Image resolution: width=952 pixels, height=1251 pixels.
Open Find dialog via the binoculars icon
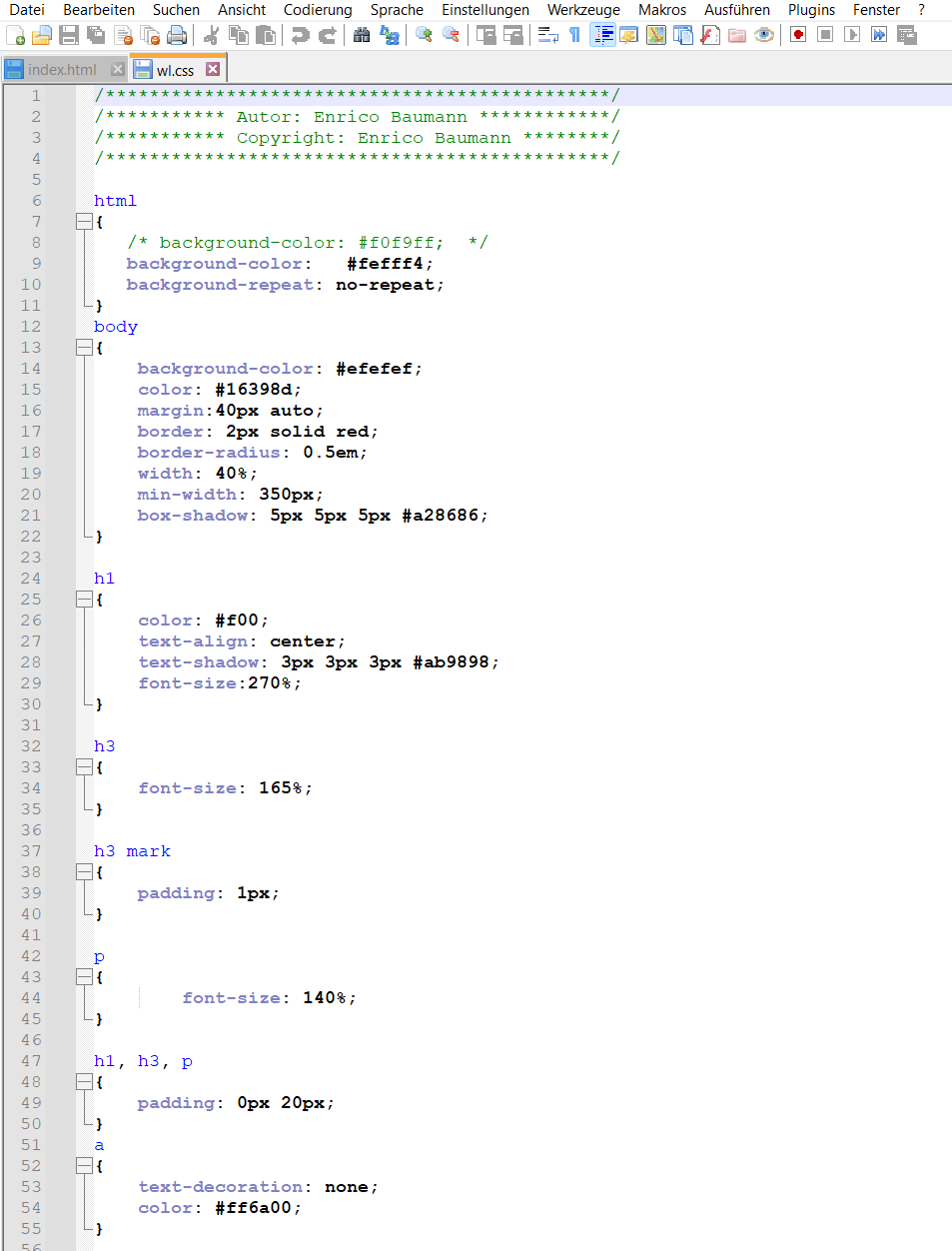(363, 34)
